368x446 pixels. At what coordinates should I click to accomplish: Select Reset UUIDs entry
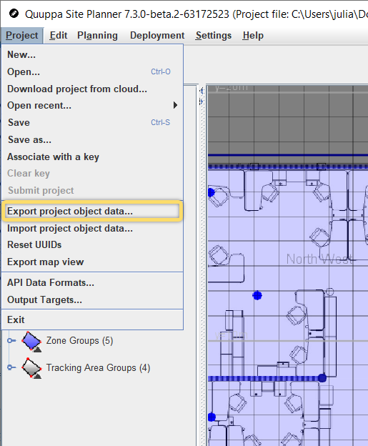92,245
